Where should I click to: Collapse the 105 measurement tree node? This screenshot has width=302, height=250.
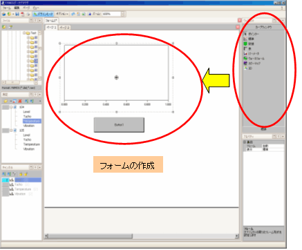pyautogui.click(x=11, y=131)
